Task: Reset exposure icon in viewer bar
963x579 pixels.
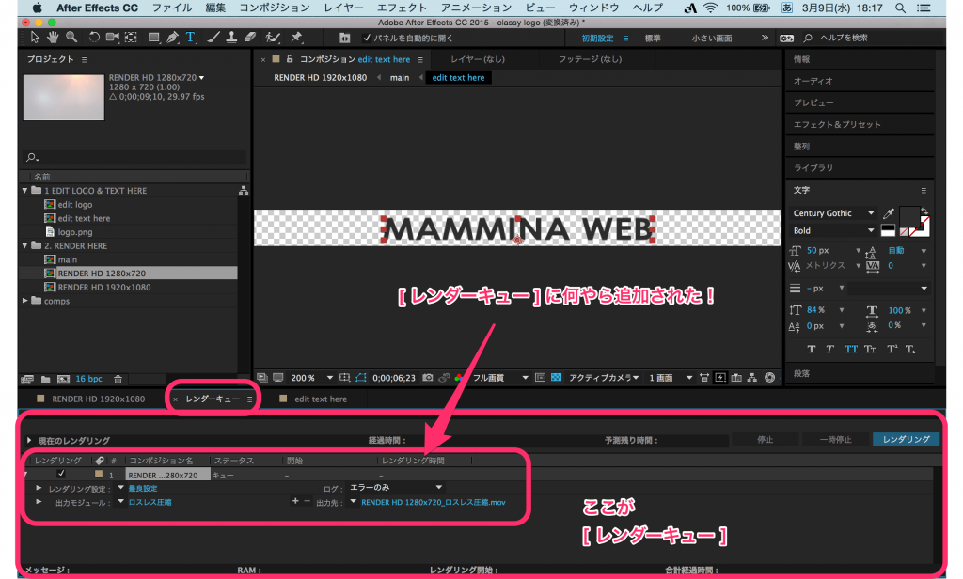Action: pyautogui.click(x=769, y=378)
